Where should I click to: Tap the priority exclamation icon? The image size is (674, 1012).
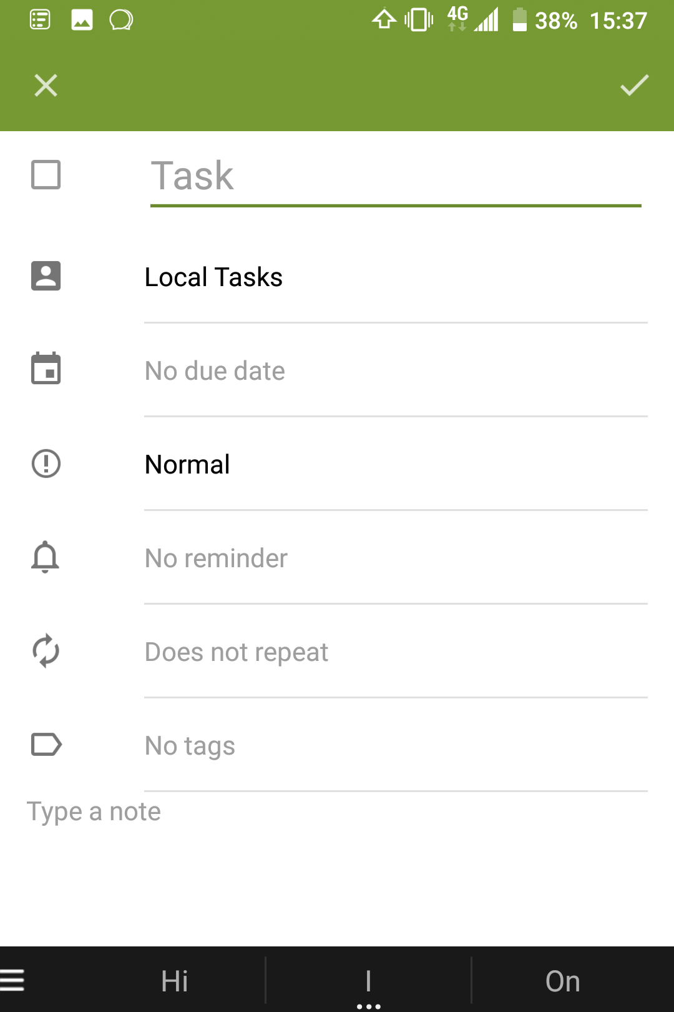click(46, 464)
